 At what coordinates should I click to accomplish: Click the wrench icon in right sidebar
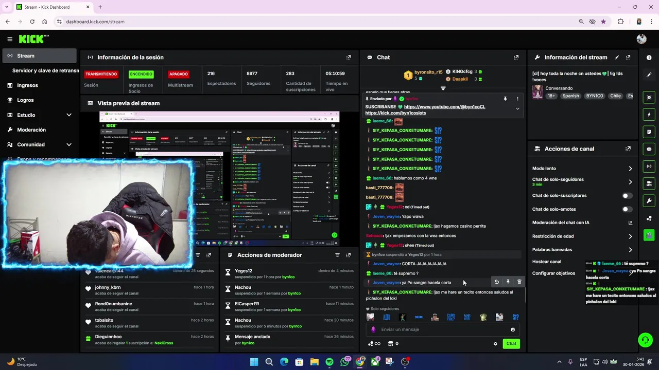pos(649,201)
